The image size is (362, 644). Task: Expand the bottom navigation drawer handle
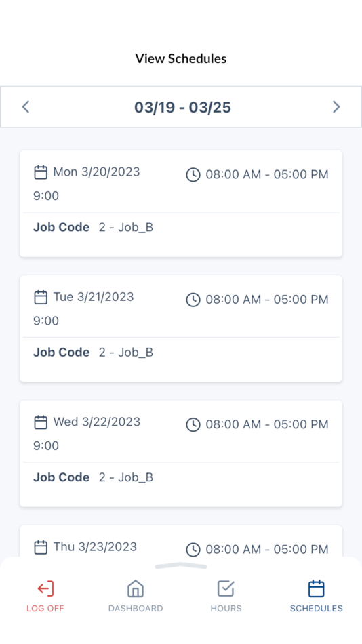(x=181, y=566)
